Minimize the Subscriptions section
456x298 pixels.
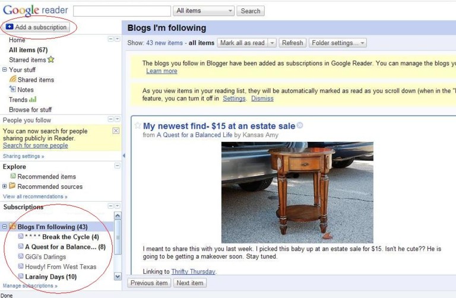click(111, 206)
